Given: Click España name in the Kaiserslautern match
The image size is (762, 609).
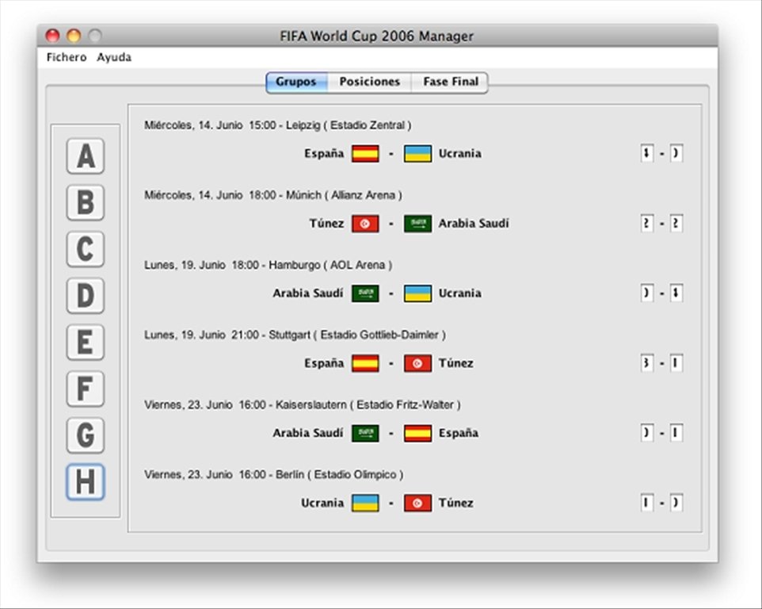Looking at the screenshot, I should coord(459,434).
